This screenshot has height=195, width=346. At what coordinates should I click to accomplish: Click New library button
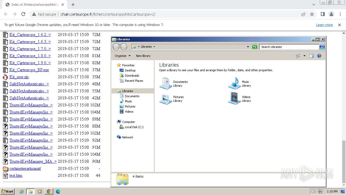(143, 56)
